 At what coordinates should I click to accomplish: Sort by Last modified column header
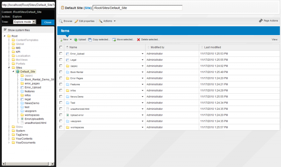(213, 47)
